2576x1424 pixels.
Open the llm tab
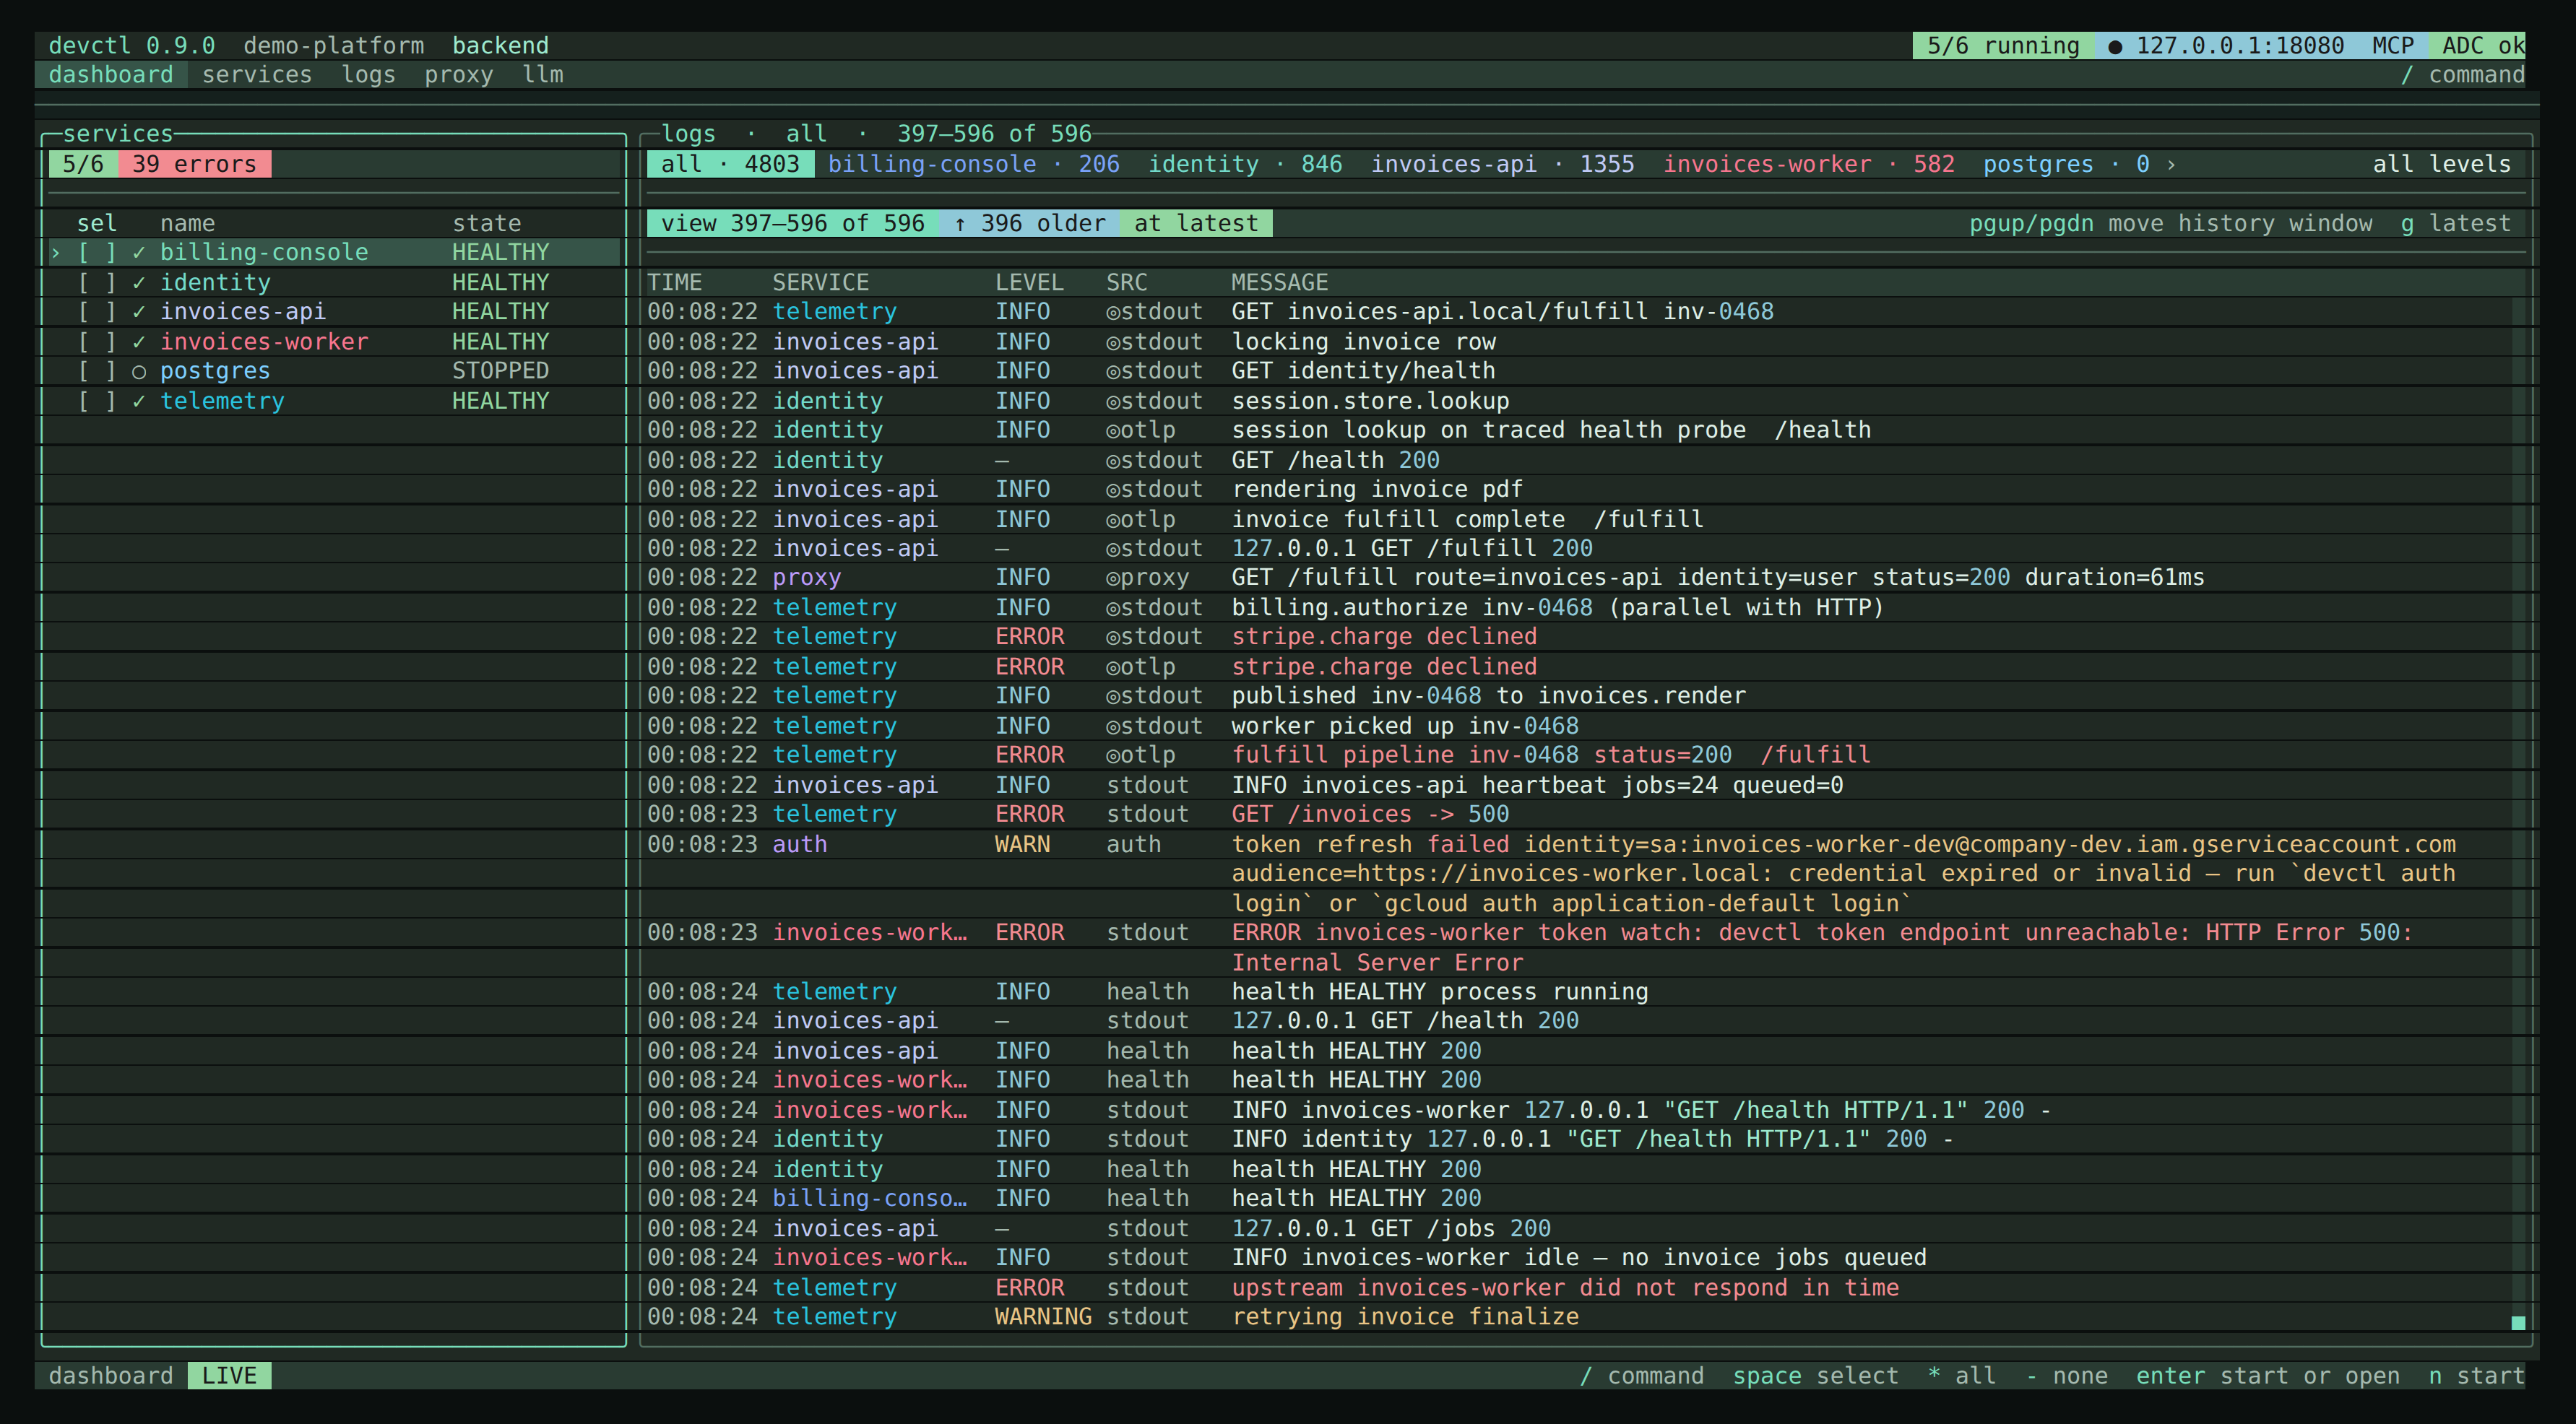pyautogui.click(x=543, y=75)
